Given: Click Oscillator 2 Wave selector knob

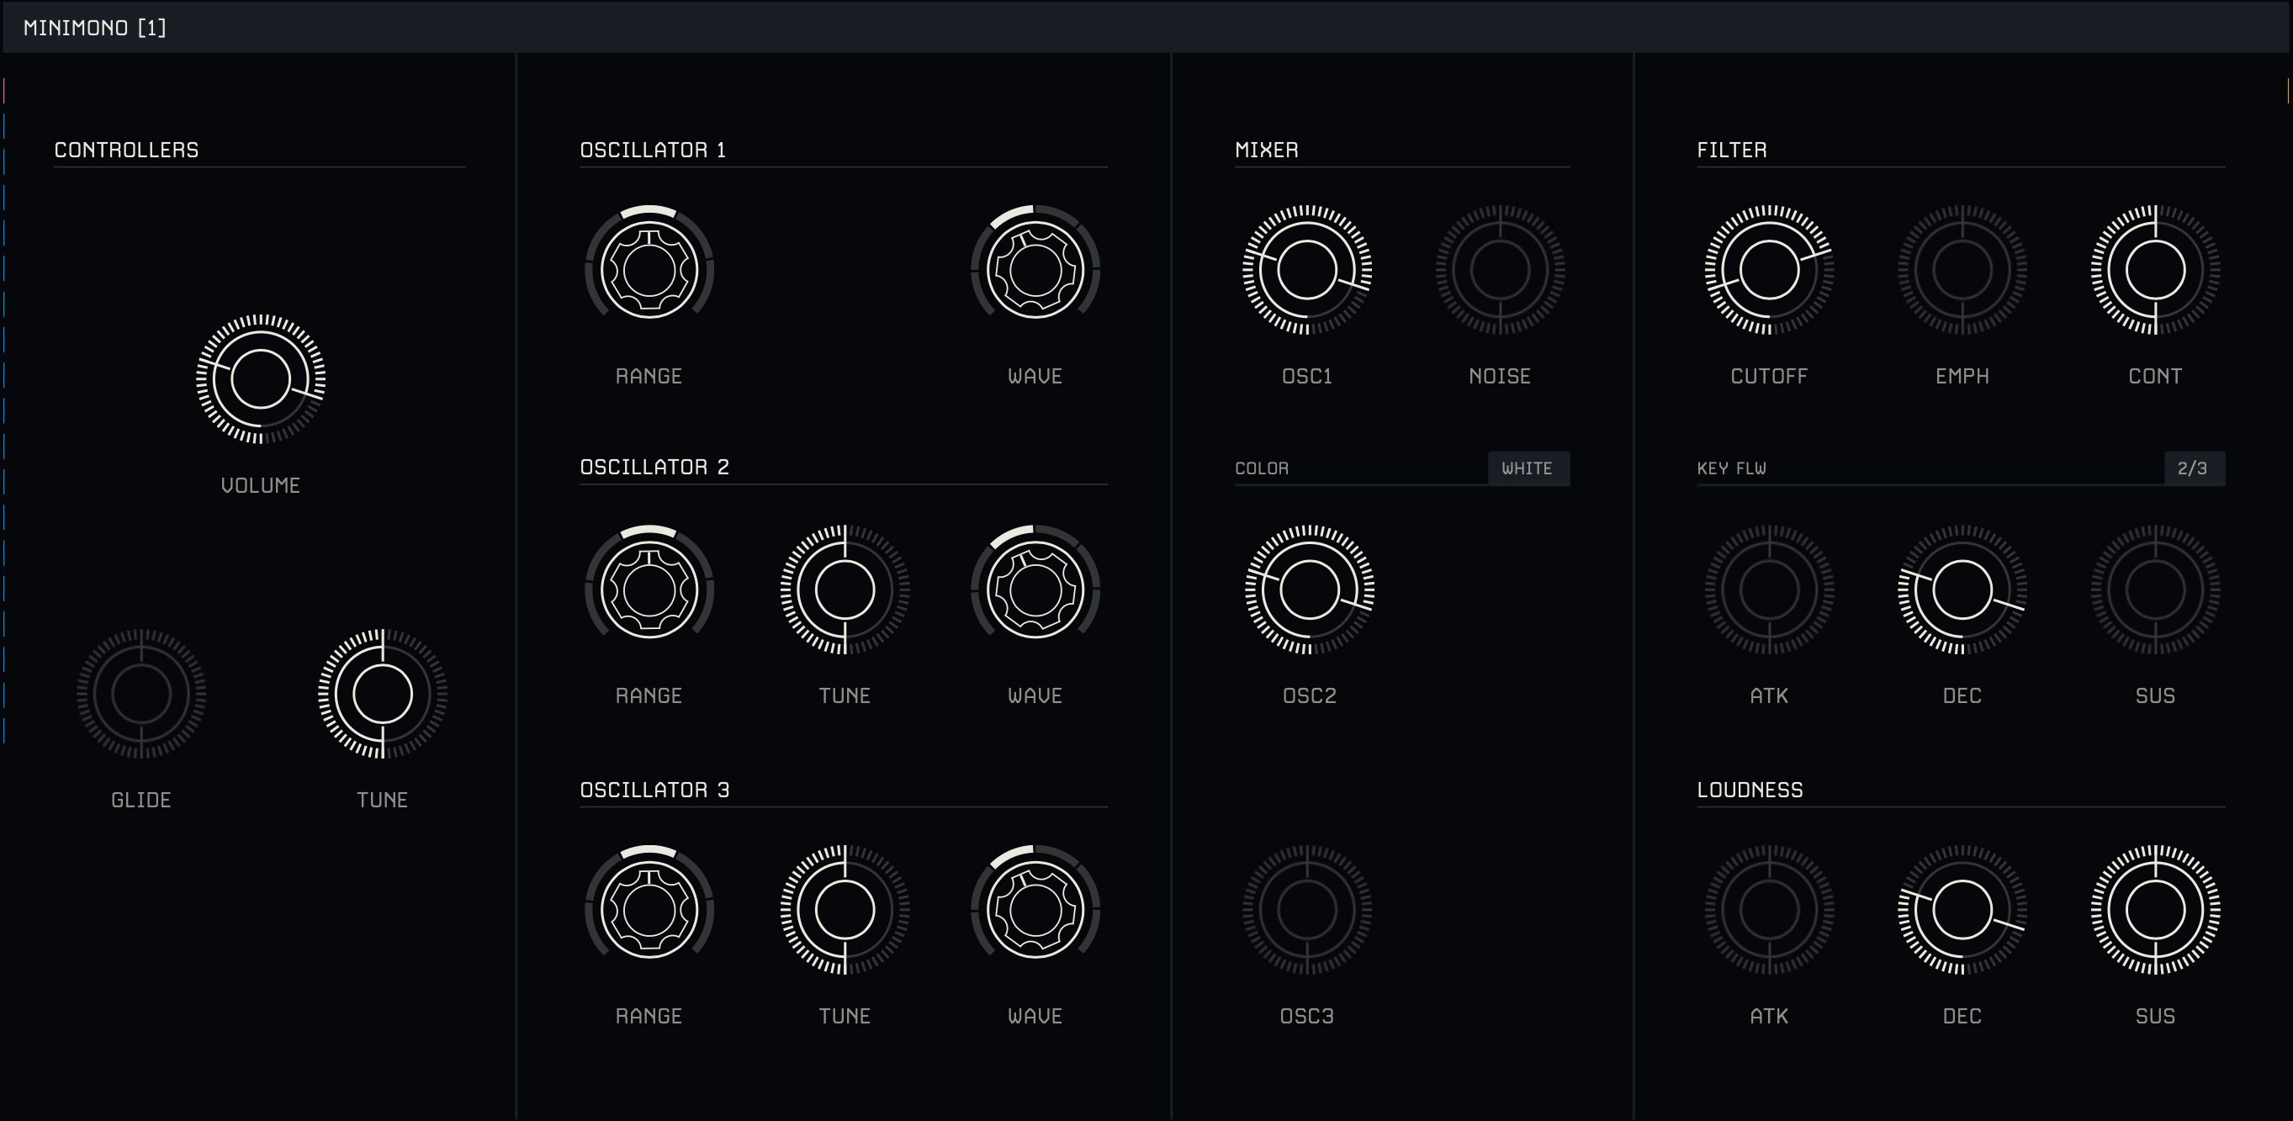Looking at the screenshot, I should click(x=1035, y=589).
